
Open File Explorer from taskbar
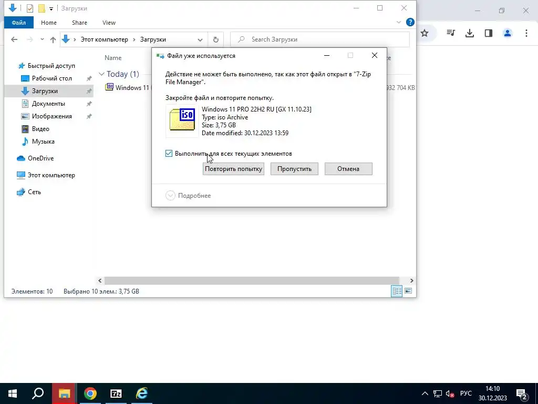tap(64, 393)
